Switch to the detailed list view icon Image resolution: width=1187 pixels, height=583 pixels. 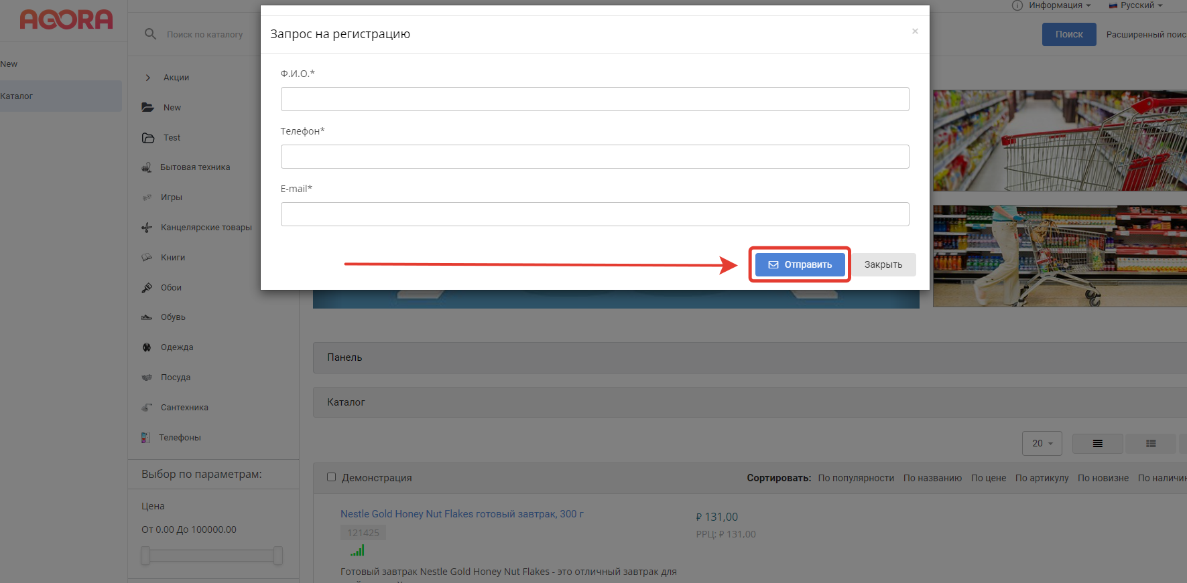coord(1151,444)
